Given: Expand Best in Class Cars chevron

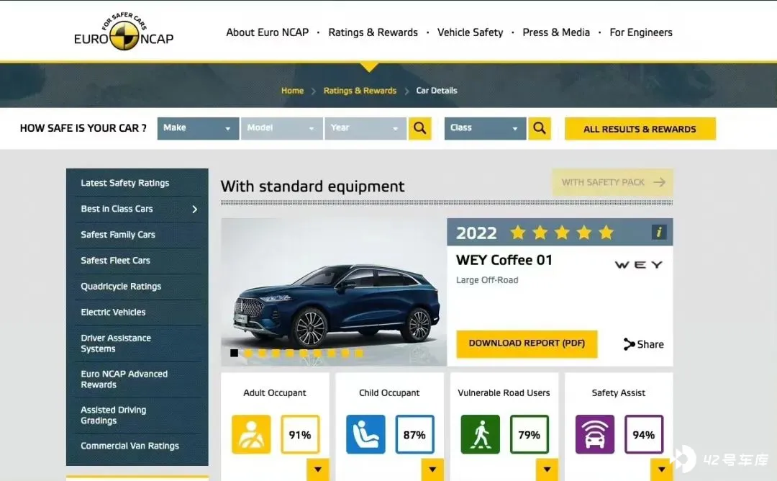Looking at the screenshot, I should (195, 210).
